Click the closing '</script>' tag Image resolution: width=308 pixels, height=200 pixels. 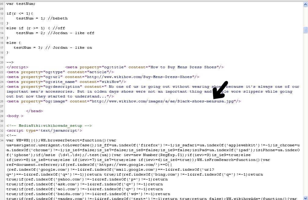17,67
